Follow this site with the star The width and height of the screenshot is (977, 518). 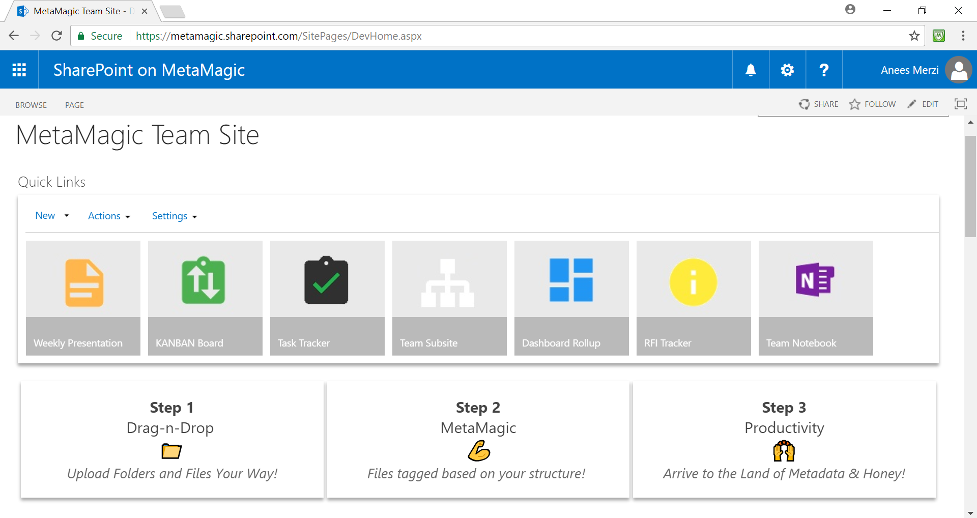pyautogui.click(x=854, y=104)
